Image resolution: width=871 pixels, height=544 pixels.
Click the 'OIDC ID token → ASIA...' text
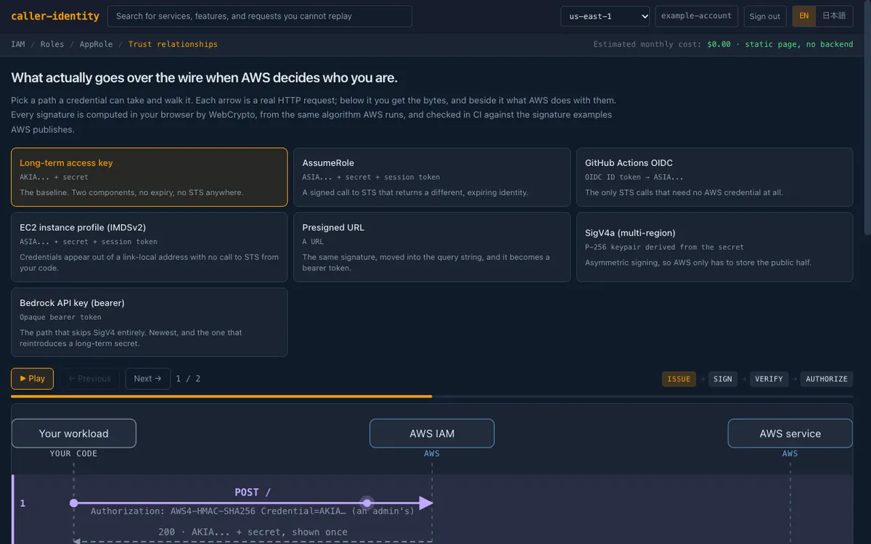[634, 177]
